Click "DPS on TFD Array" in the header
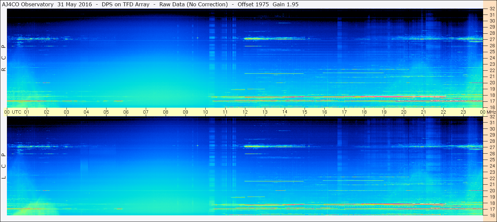 (x=126, y=4)
